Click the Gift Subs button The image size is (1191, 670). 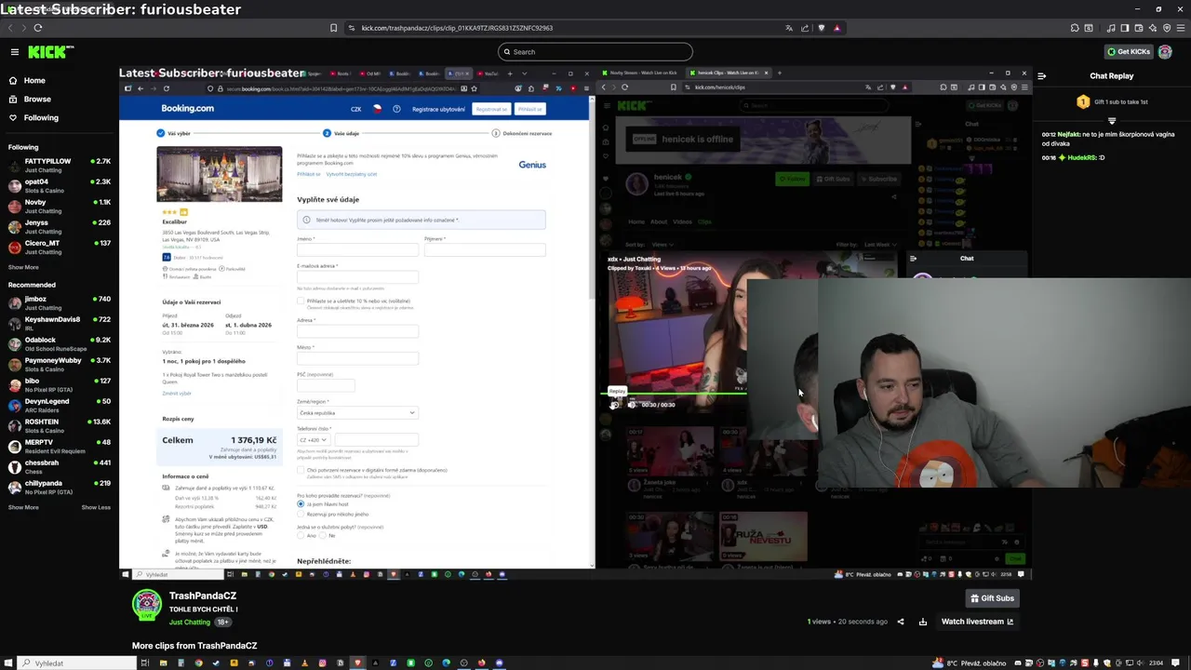[x=992, y=598]
